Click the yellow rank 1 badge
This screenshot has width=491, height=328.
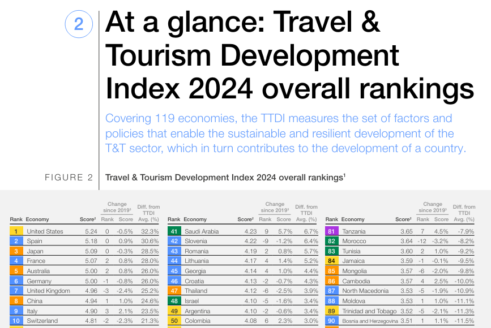pyautogui.click(x=16, y=231)
